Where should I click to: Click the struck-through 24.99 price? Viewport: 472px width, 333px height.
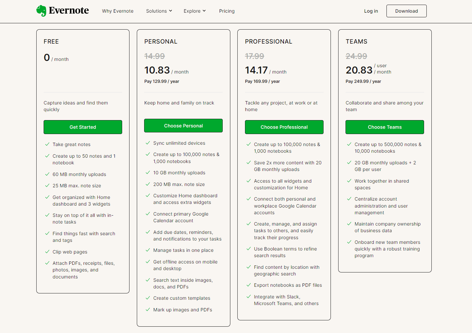[x=356, y=56]
